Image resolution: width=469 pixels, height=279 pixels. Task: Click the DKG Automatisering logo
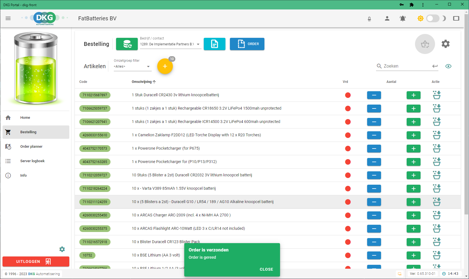[x=45, y=18]
